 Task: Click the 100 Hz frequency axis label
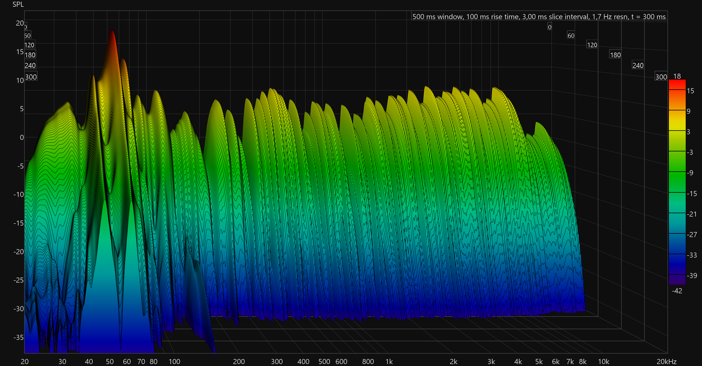pyautogui.click(x=174, y=362)
